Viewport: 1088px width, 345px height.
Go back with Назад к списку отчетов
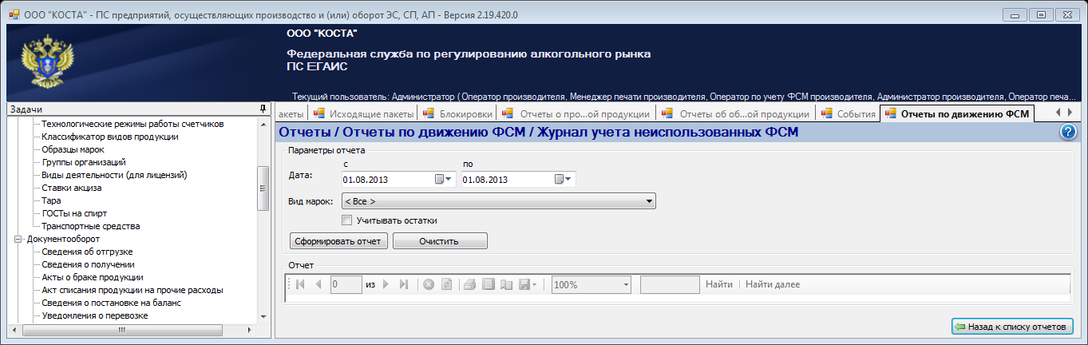[x=1011, y=327]
